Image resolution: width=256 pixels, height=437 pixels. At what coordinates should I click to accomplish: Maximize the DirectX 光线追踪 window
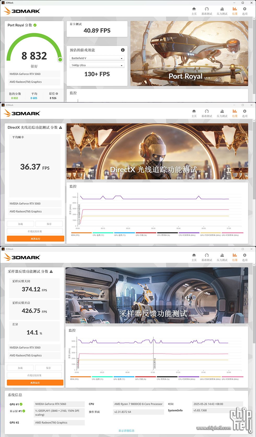(243, 105)
